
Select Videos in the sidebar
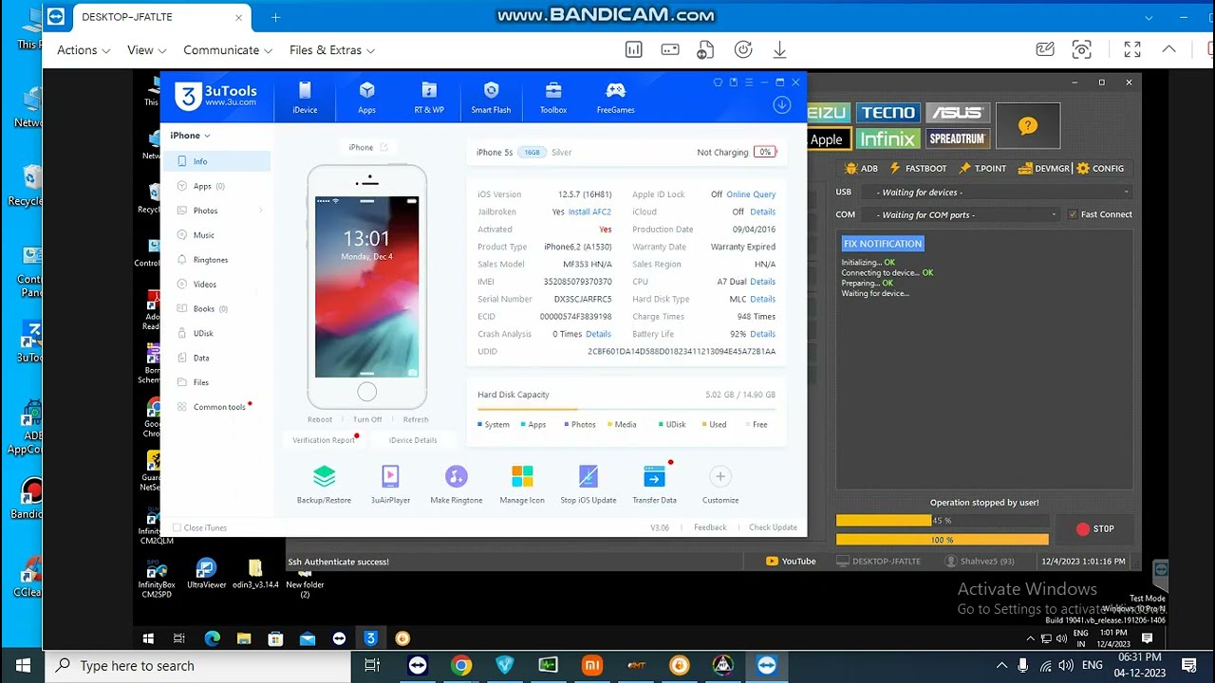[216, 285]
